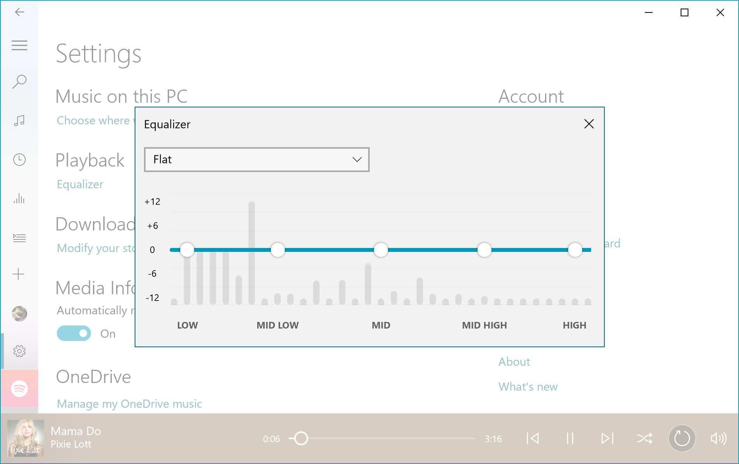
Task: Click the volume speaker icon
Action: tap(718, 438)
